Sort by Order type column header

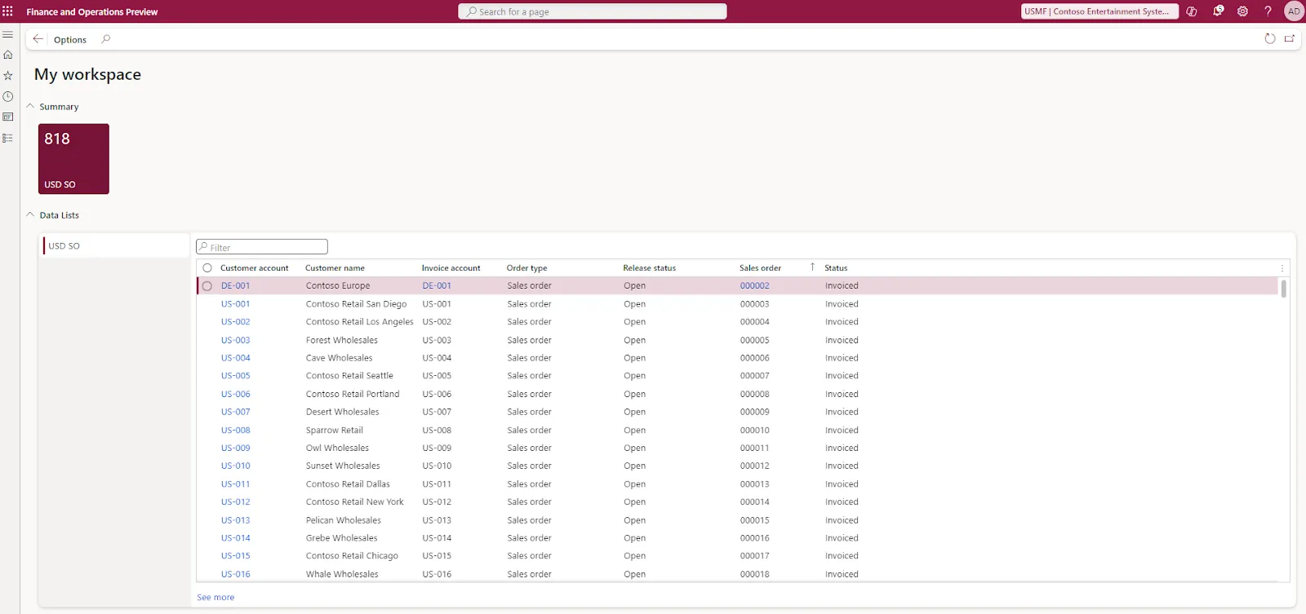pos(527,268)
